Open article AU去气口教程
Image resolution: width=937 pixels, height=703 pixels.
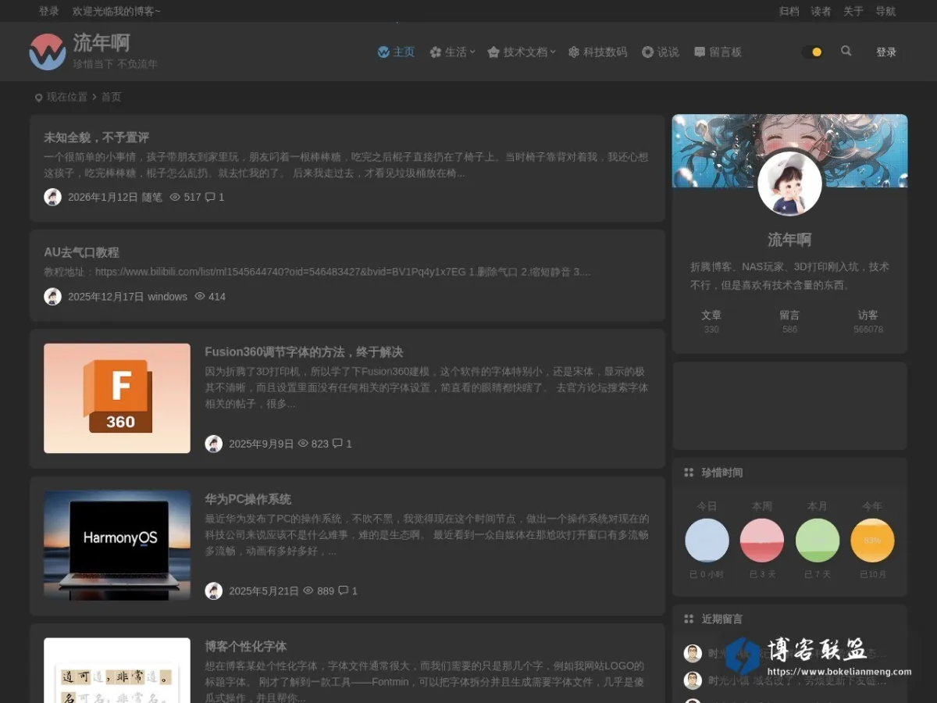pos(82,252)
